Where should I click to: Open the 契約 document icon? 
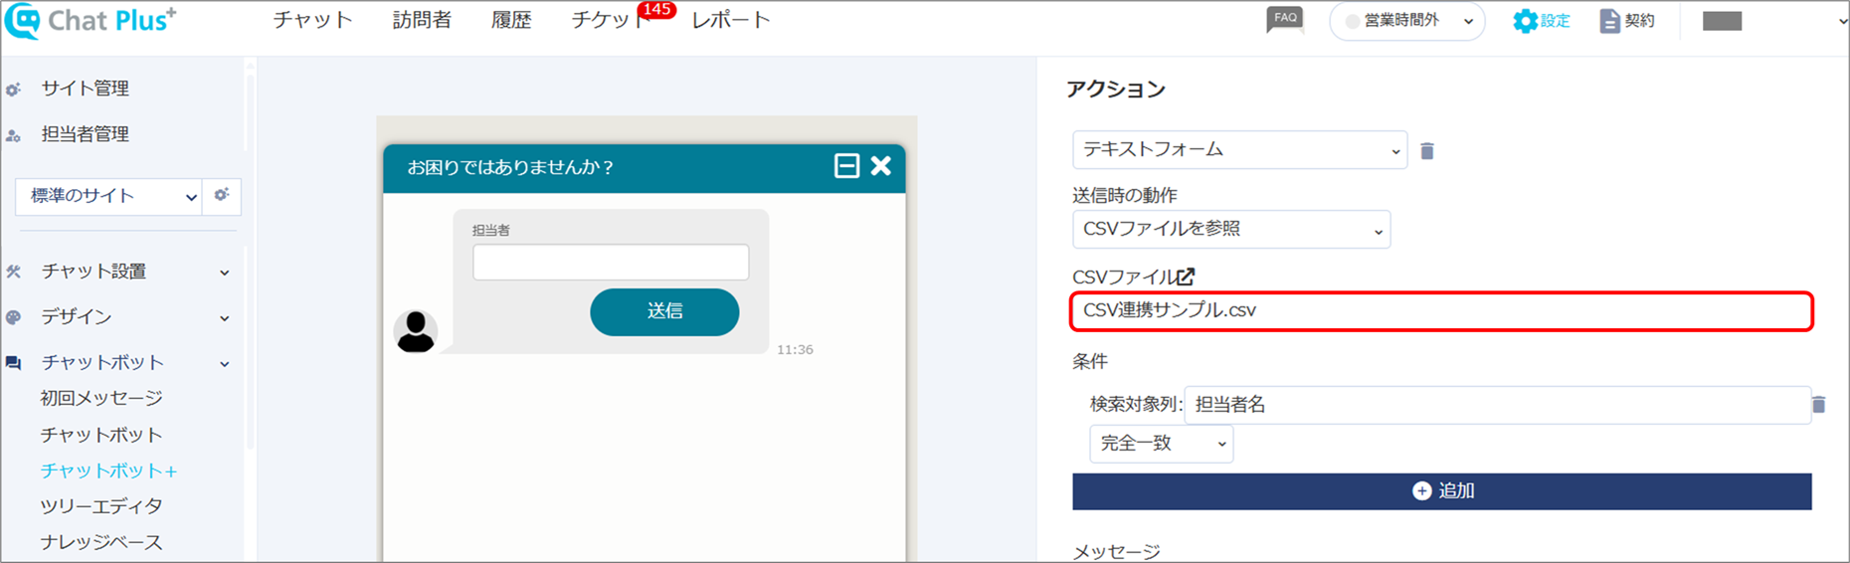pos(1627,21)
